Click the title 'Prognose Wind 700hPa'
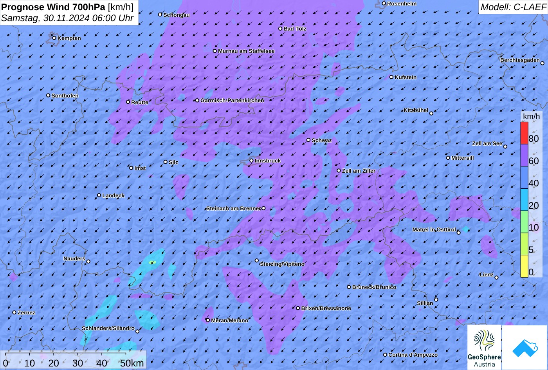548x370 pixels. (54, 7)
